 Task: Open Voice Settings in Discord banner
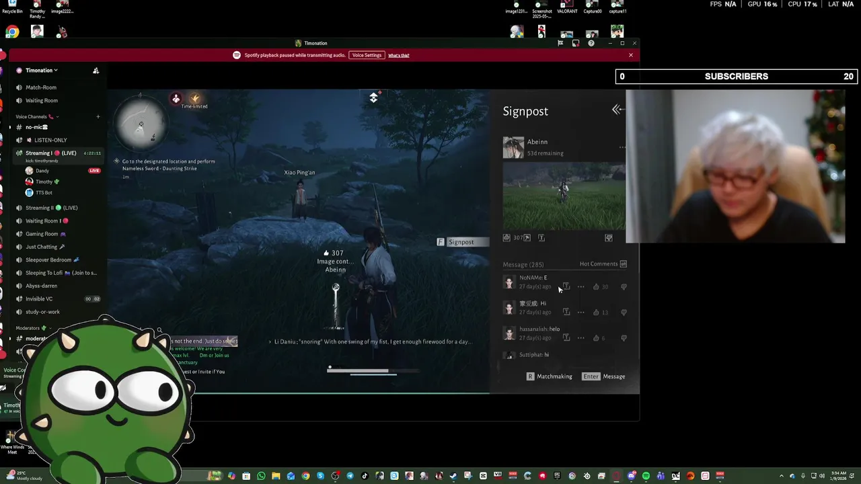coord(367,55)
